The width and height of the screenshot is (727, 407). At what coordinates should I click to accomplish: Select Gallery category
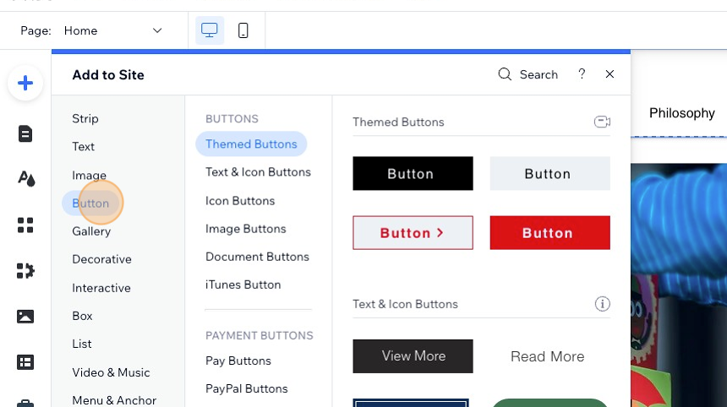pos(91,231)
